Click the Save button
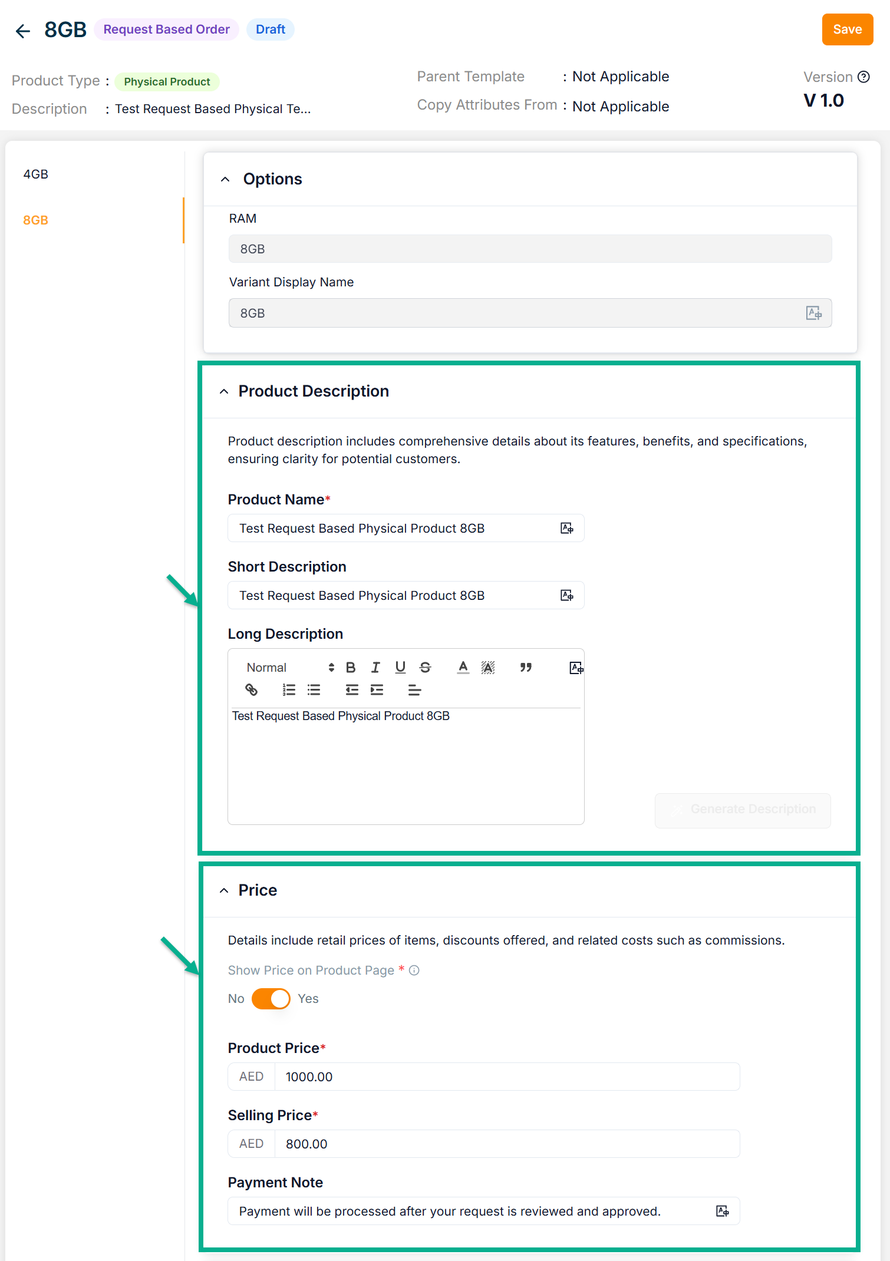The height and width of the screenshot is (1261, 890). [x=847, y=29]
